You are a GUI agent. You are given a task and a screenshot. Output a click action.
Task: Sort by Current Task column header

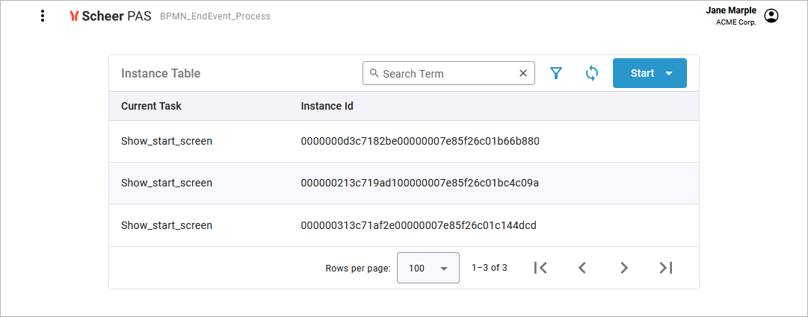pyautogui.click(x=151, y=106)
